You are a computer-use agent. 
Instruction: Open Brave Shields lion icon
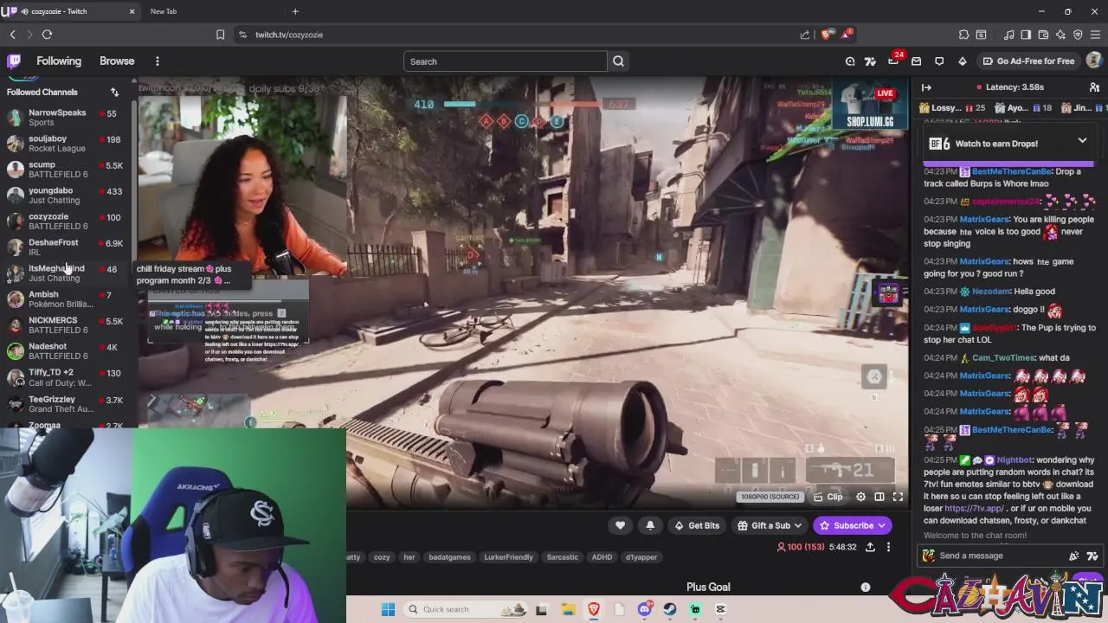point(827,35)
